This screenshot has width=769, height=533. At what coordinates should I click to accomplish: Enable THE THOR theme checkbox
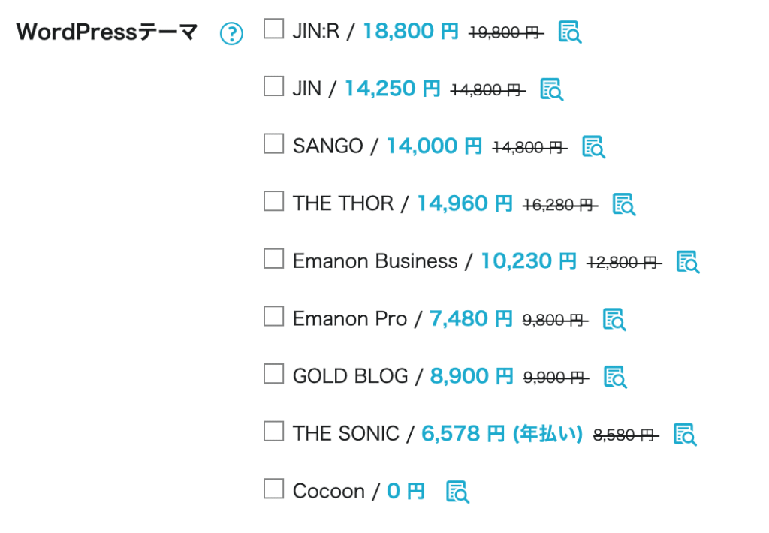[273, 201]
